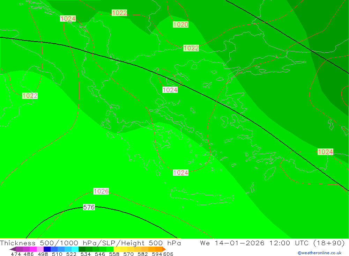Click the legend value 474
This screenshot has width=349, height=256.
click(x=16, y=254)
